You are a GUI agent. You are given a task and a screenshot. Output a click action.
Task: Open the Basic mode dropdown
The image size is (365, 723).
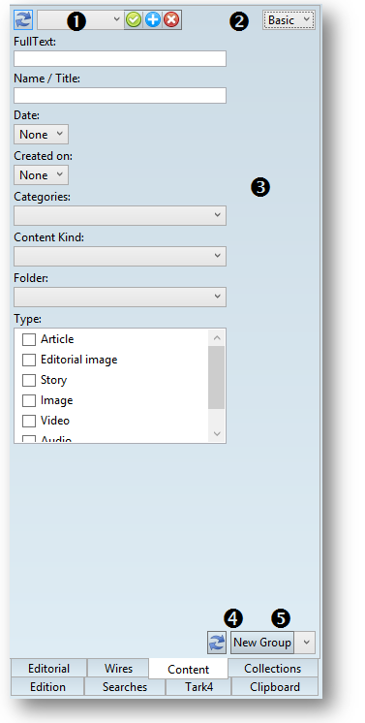289,19
